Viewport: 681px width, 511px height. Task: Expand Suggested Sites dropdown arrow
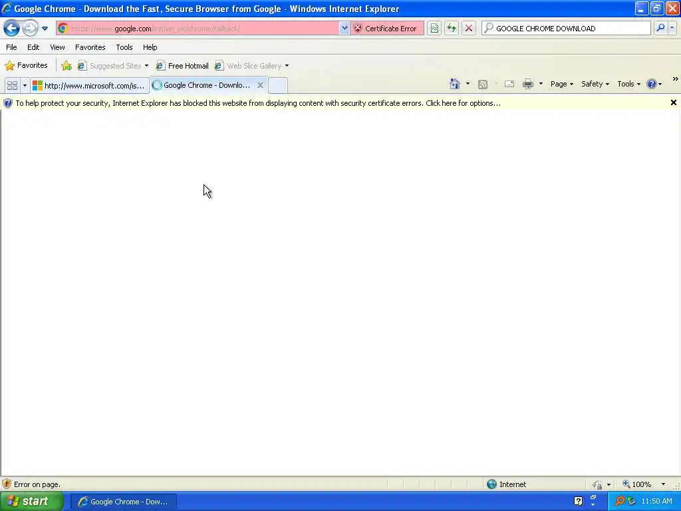(x=146, y=66)
